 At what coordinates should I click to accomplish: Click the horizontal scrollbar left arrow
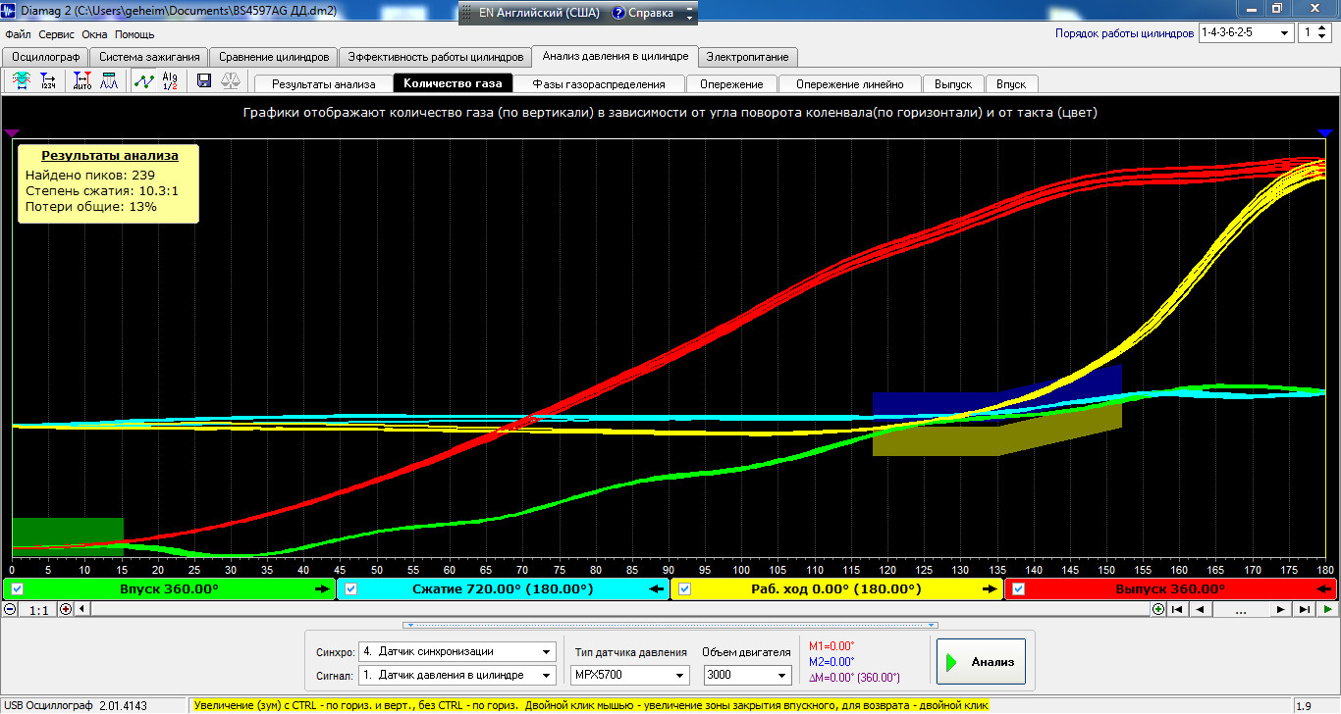(x=81, y=609)
